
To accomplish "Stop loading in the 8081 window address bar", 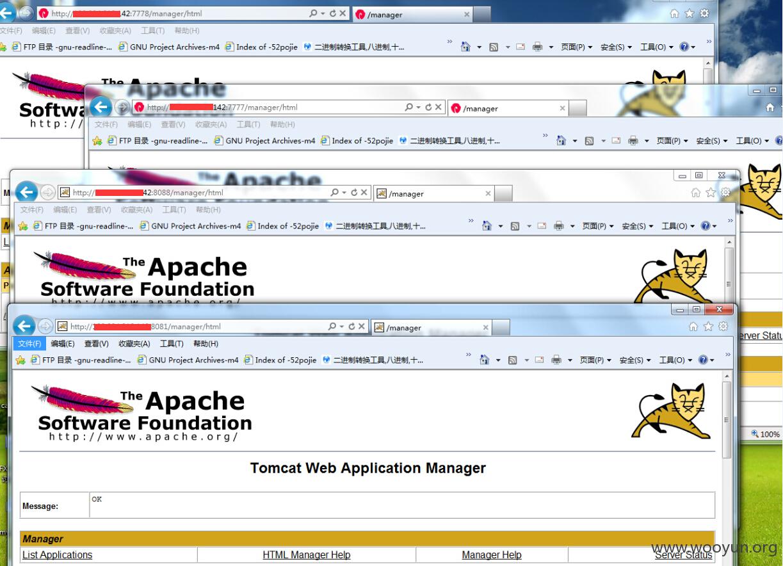I will click(361, 327).
